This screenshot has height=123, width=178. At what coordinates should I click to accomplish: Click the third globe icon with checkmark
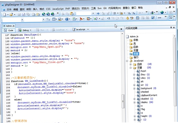point(53,14)
